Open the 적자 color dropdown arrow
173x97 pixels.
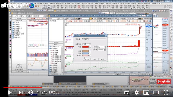coord(90,53)
